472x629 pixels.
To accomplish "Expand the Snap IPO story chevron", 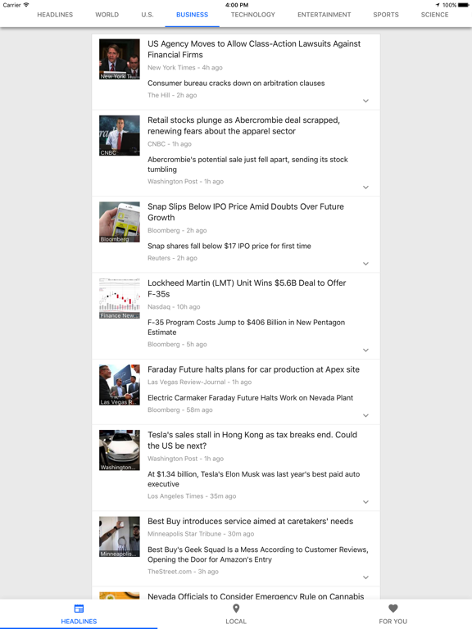I will pyautogui.click(x=365, y=264).
